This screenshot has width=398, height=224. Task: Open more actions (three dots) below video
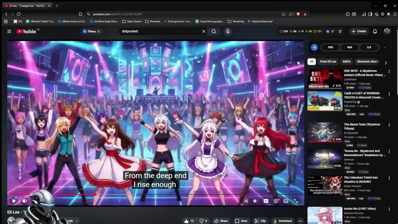tap(300, 221)
